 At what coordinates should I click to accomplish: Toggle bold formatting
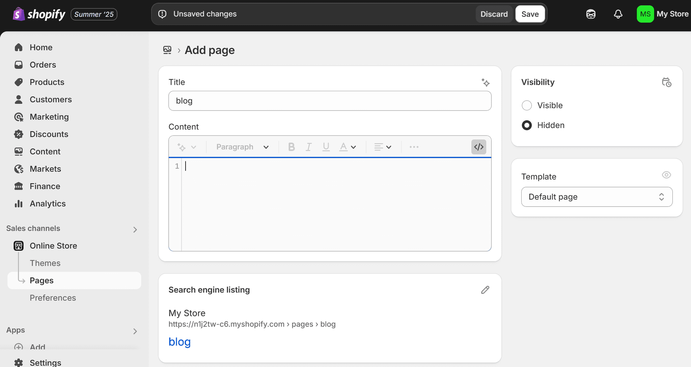point(291,147)
